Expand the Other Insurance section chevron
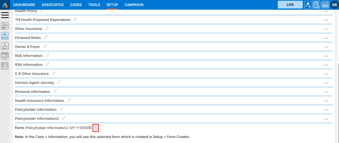 tap(326, 29)
